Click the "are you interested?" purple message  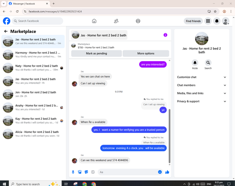(x=153, y=64)
